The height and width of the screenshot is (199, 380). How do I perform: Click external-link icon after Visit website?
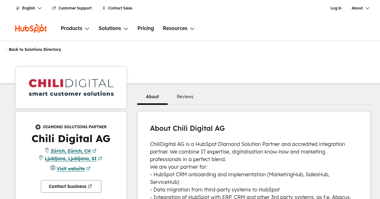88,169
